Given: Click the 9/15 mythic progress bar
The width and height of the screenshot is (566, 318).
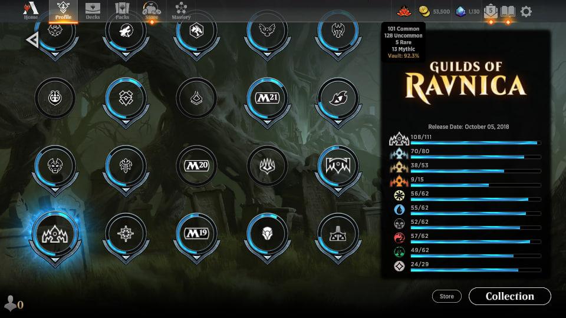Looking at the screenshot, I should coord(476,185).
